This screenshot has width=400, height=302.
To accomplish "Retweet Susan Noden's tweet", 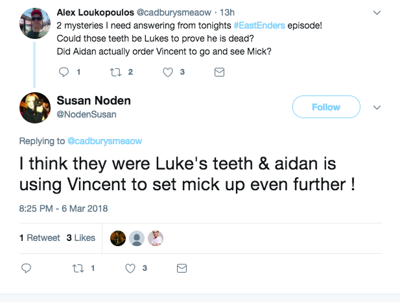I will click(77, 268).
